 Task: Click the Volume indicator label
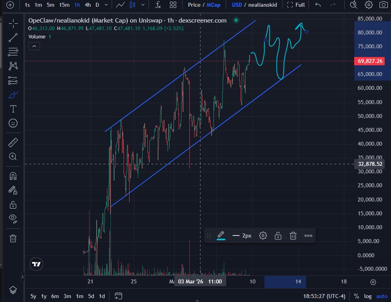pyautogui.click(x=37, y=37)
